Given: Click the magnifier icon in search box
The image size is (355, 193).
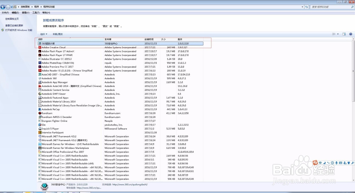Looking at the screenshot, I should tap(352, 7).
